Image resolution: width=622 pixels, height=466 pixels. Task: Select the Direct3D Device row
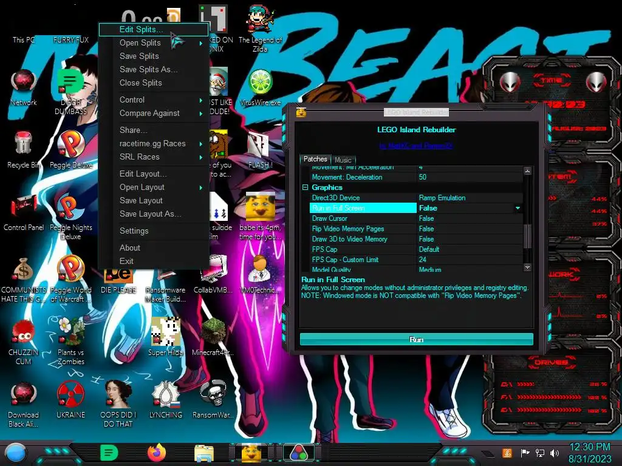click(416, 198)
